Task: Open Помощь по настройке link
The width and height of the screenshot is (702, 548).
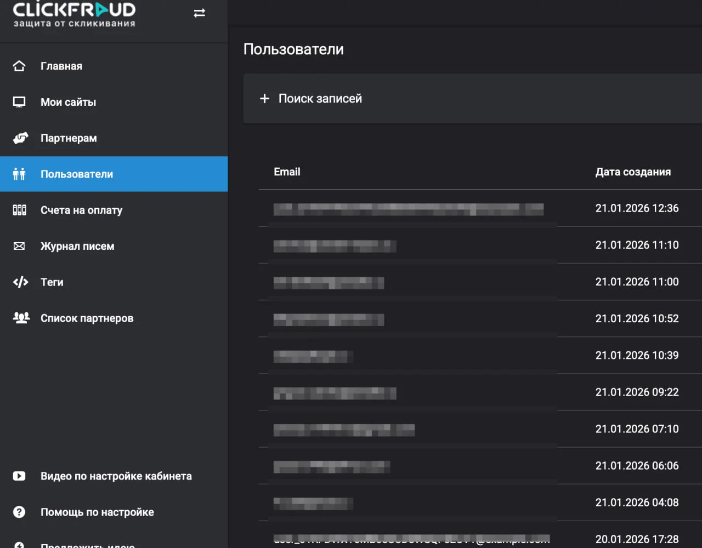Action: (x=97, y=512)
